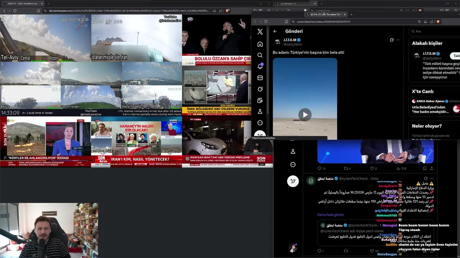The height and width of the screenshot is (258, 460).
Task: Bookmark the Multi TV page
Action: click(38, 10)
